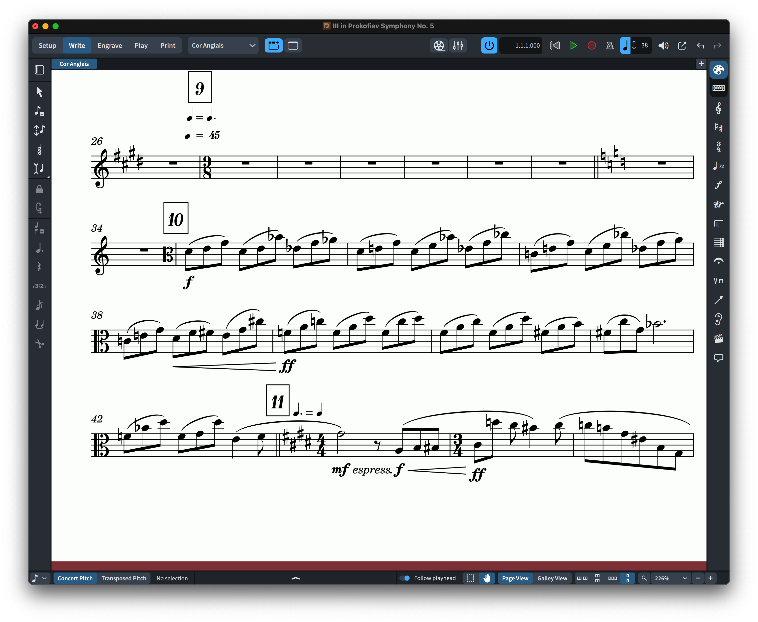Show the keyboard panel
This screenshot has height=622, width=758.
click(718, 88)
